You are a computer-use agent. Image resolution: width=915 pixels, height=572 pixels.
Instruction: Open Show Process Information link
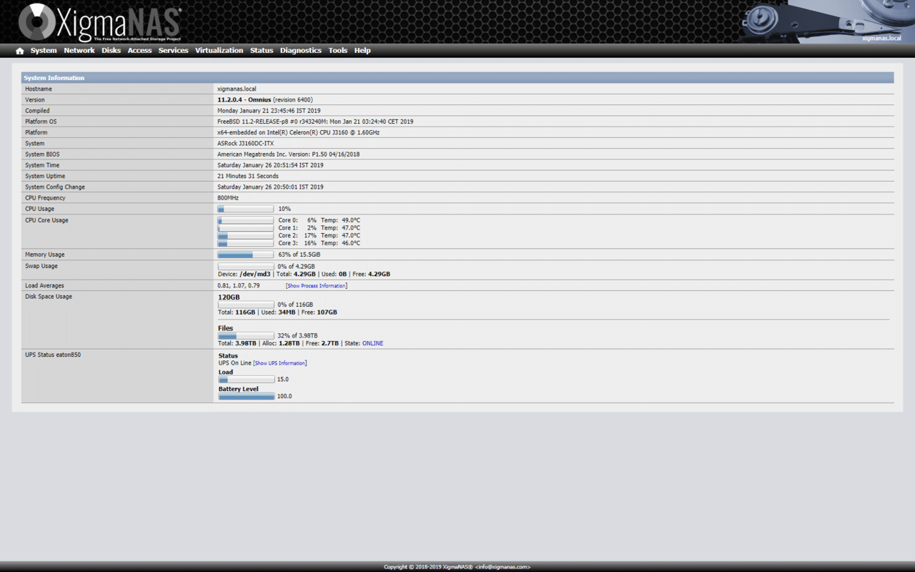316,285
